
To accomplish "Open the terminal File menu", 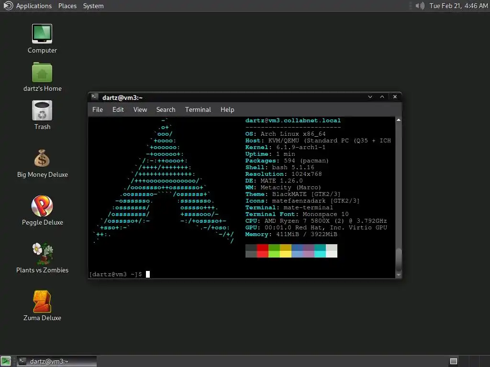I will coord(98,109).
